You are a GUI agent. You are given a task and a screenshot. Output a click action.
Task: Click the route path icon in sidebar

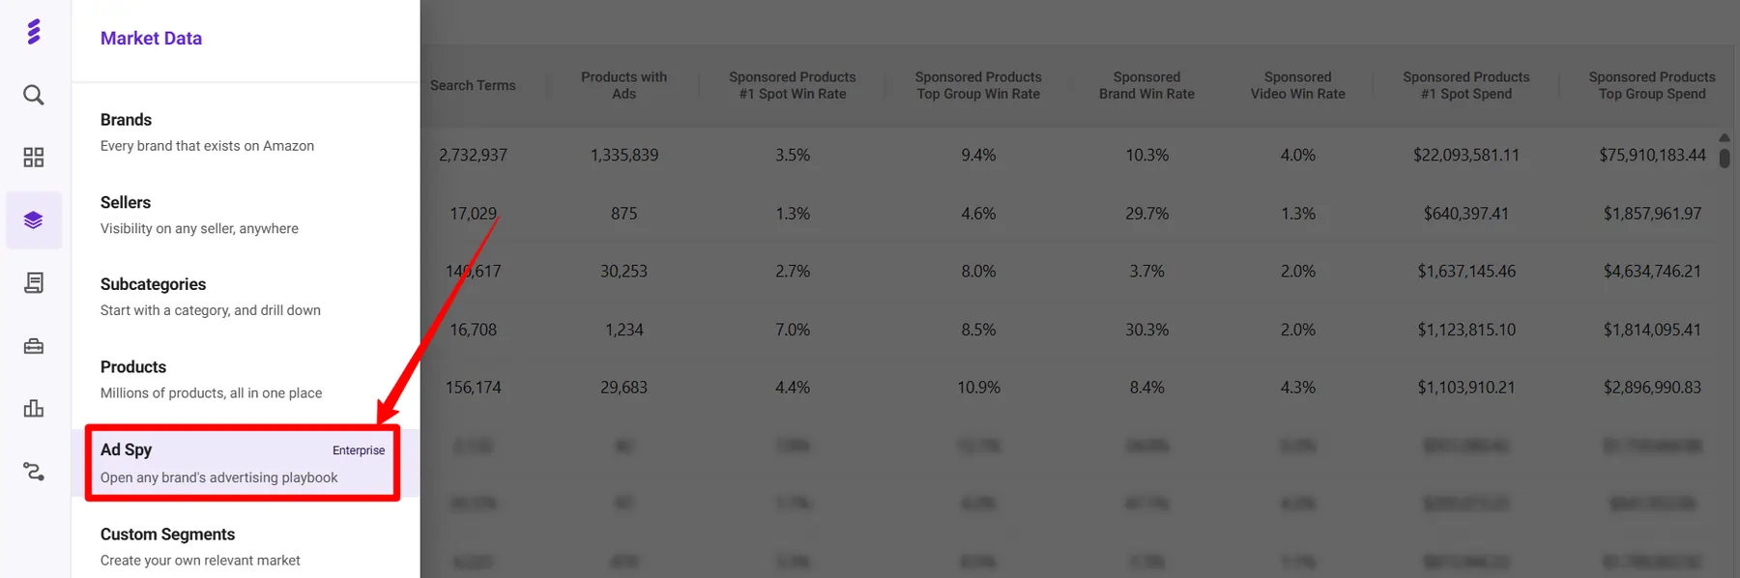coord(34,472)
